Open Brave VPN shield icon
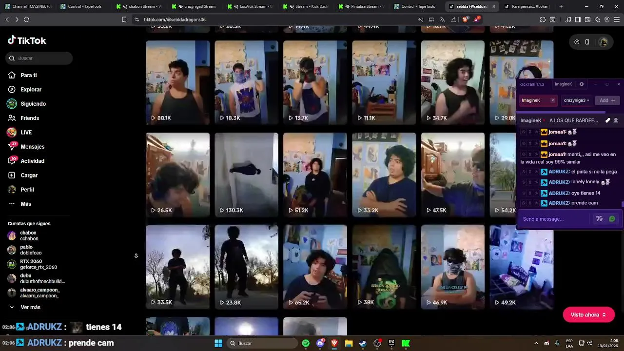The width and height of the screenshot is (624, 351). tap(607, 19)
